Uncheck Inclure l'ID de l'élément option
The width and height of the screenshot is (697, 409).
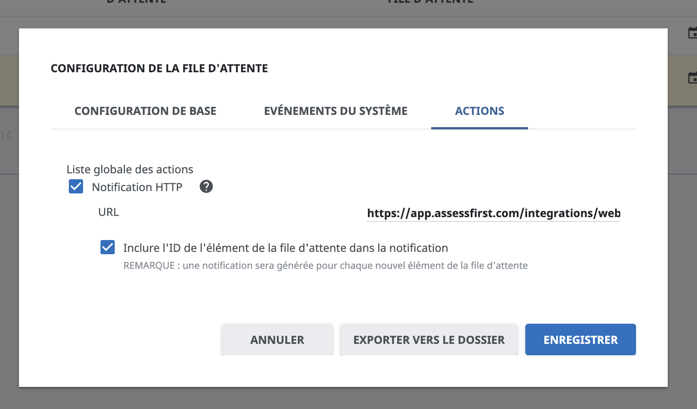[107, 247]
